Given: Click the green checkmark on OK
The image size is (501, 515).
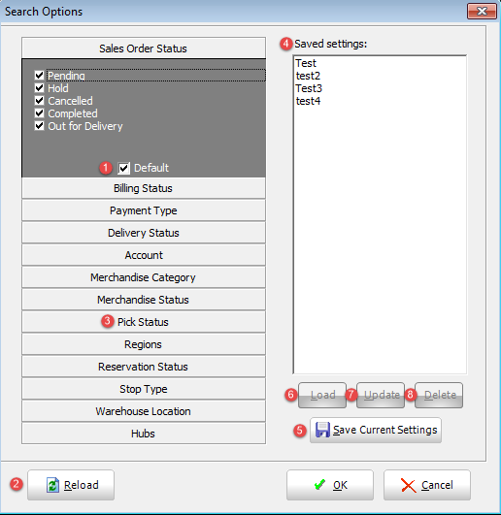Looking at the screenshot, I should click(319, 485).
